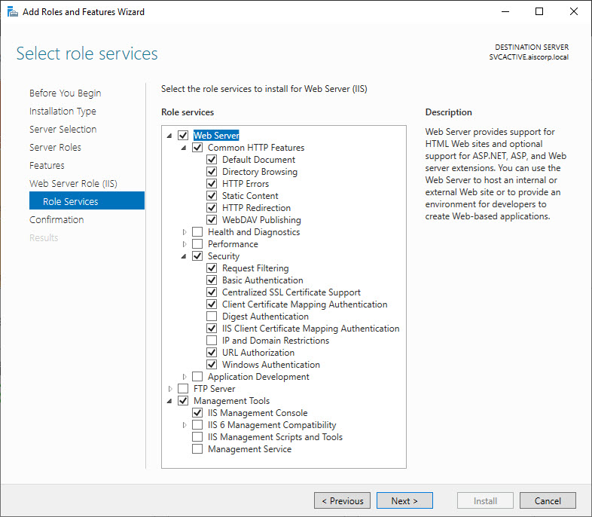Open the Confirmation step in sidebar

(x=56, y=220)
